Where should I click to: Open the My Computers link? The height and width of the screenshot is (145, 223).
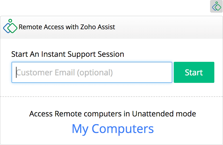coord(113,129)
